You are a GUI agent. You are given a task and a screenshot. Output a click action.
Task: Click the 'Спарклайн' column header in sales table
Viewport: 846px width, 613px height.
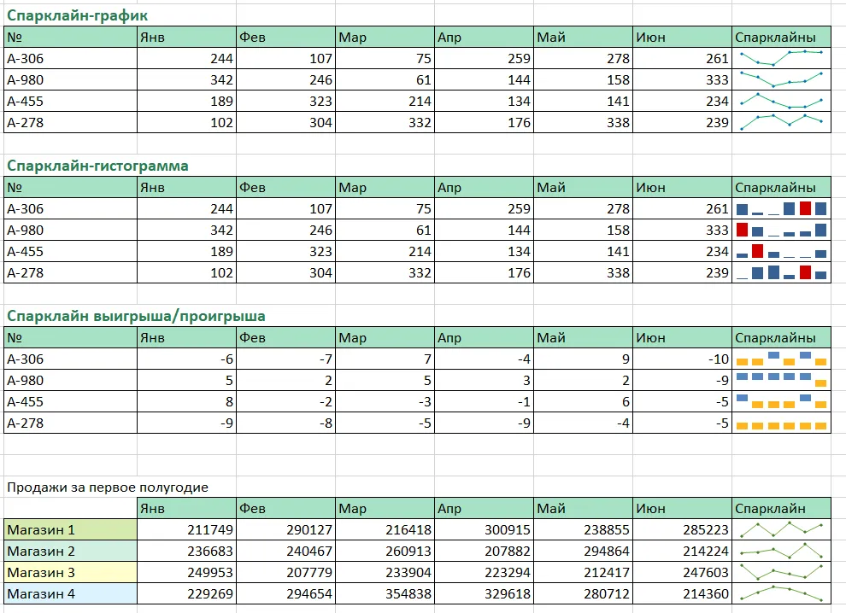(x=781, y=508)
